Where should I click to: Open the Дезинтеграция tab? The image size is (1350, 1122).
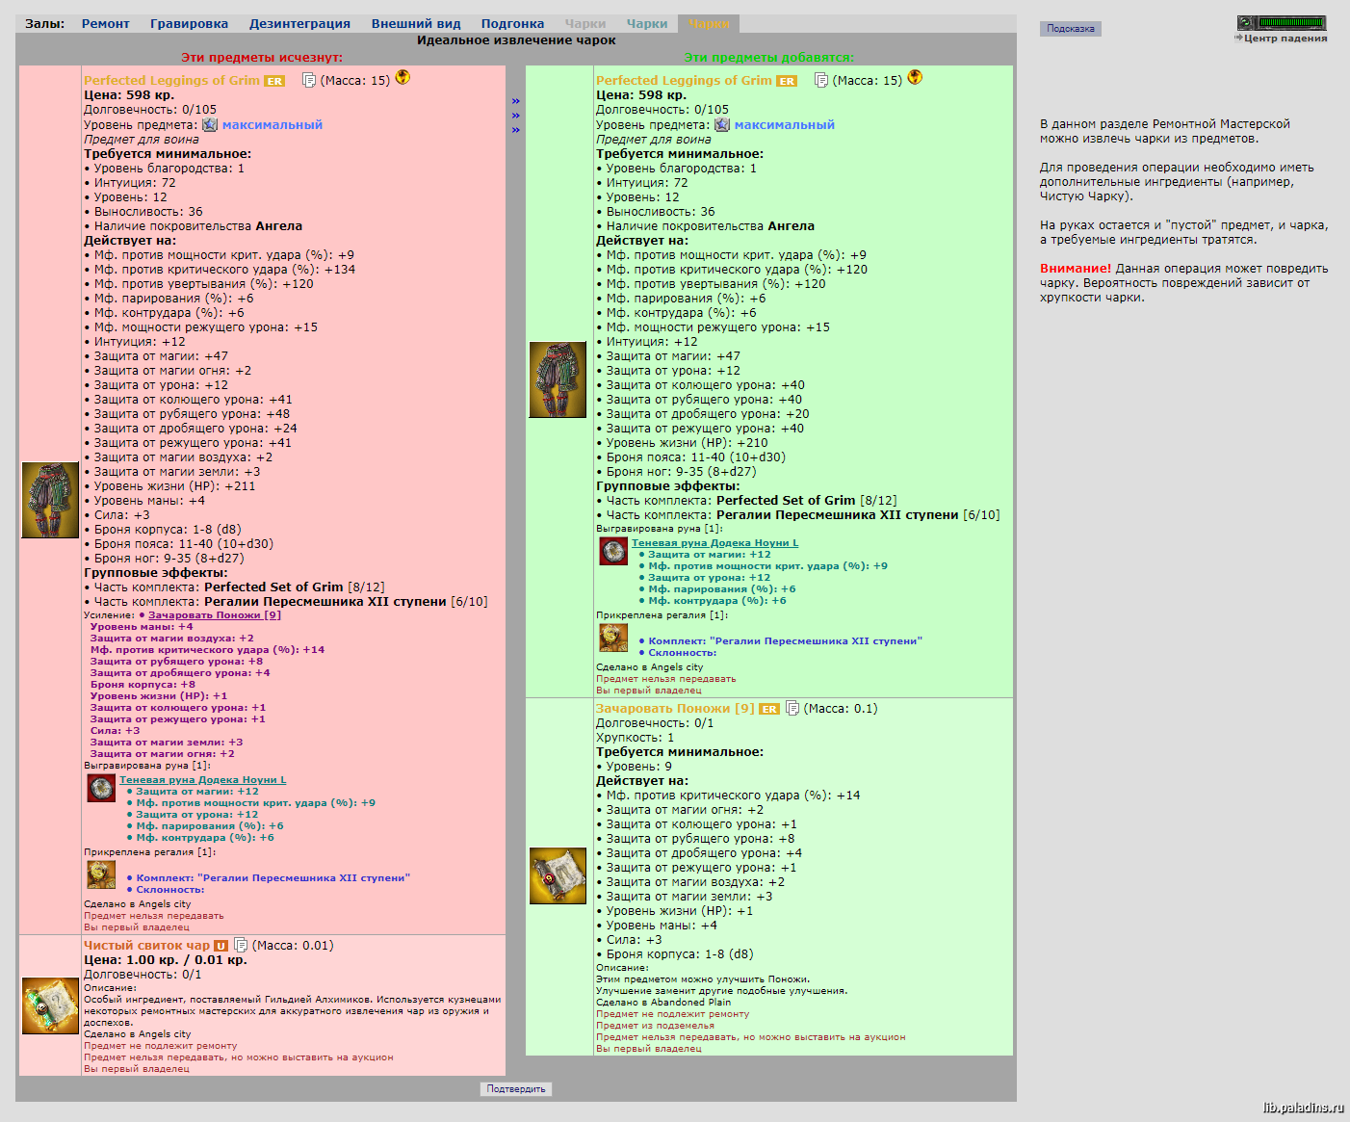point(299,23)
